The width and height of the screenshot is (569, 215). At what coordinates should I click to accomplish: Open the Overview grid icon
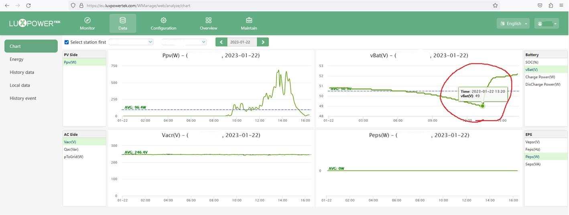coord(208,20)
